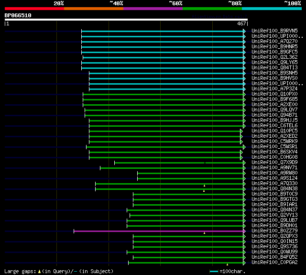Select the UniRef100_Q0WU99 hit label
Viewport: 306px width, 275px height.
click(274, 252)
